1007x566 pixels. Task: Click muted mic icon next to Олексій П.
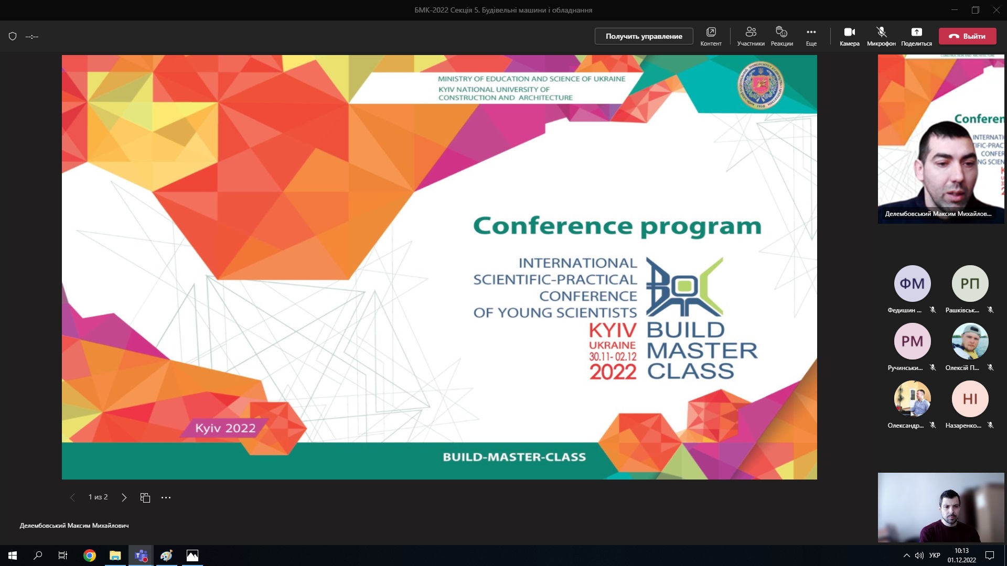coord(990,367)
